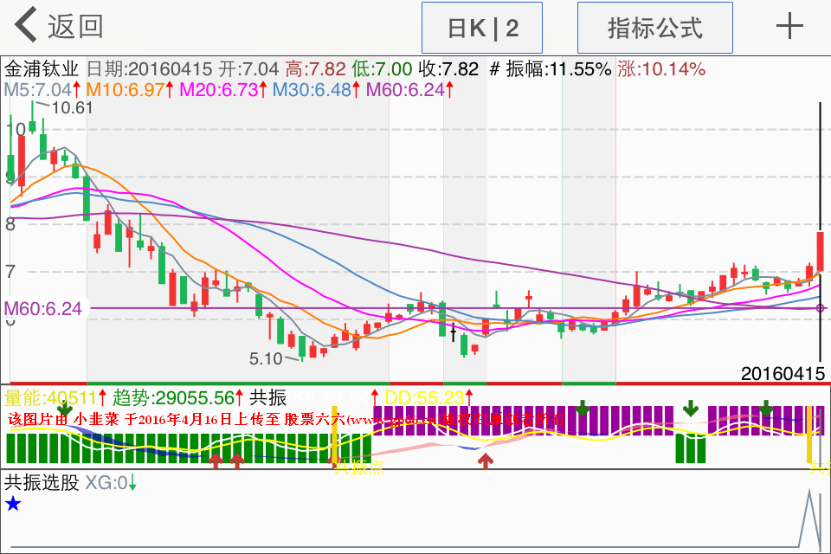Click the black cross marker on the candlestick
831x554 pixels.
[x=453, y=330]
